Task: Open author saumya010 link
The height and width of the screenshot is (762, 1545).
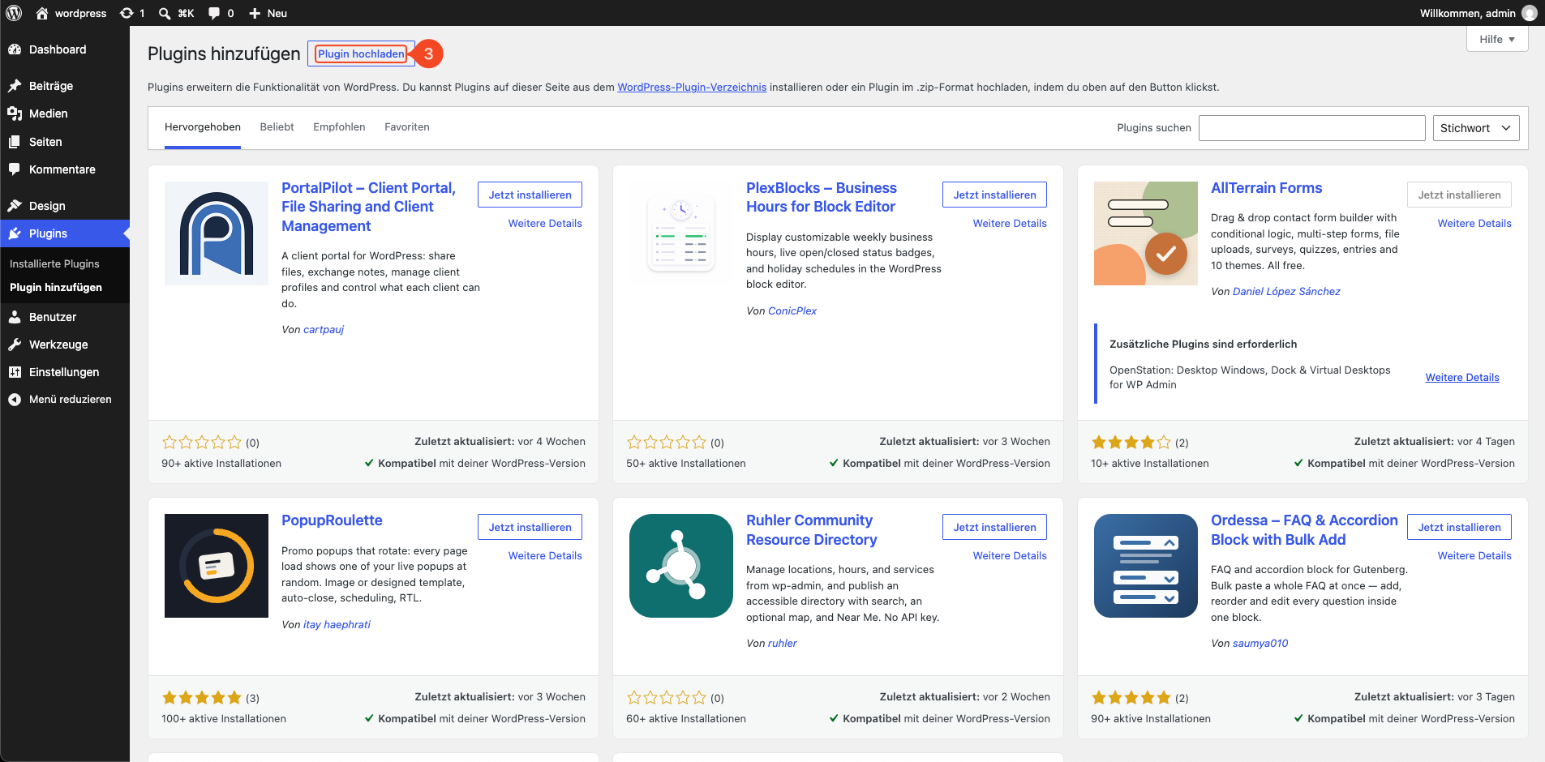Action: tap(1260, 644)
